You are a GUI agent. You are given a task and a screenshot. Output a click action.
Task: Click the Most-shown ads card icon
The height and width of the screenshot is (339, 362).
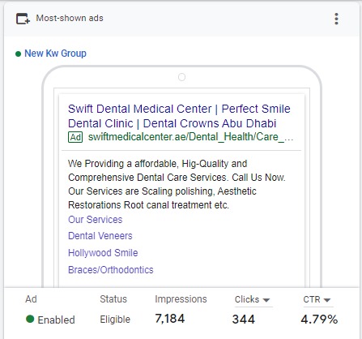tap(23, 19)
